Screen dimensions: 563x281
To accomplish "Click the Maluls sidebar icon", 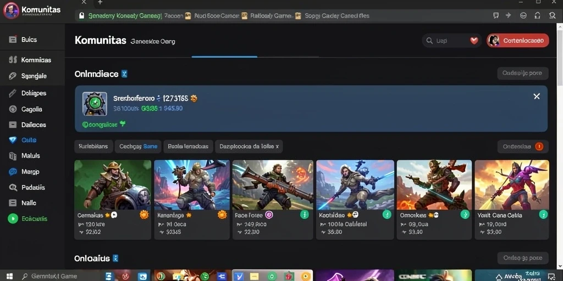I will tap(13, 156).
